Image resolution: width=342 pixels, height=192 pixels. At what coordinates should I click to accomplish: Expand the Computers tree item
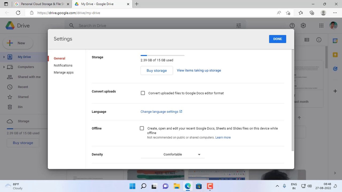(4, 67)
